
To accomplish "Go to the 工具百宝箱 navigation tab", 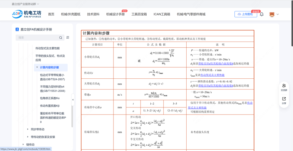I will click(x=139, y=15).
